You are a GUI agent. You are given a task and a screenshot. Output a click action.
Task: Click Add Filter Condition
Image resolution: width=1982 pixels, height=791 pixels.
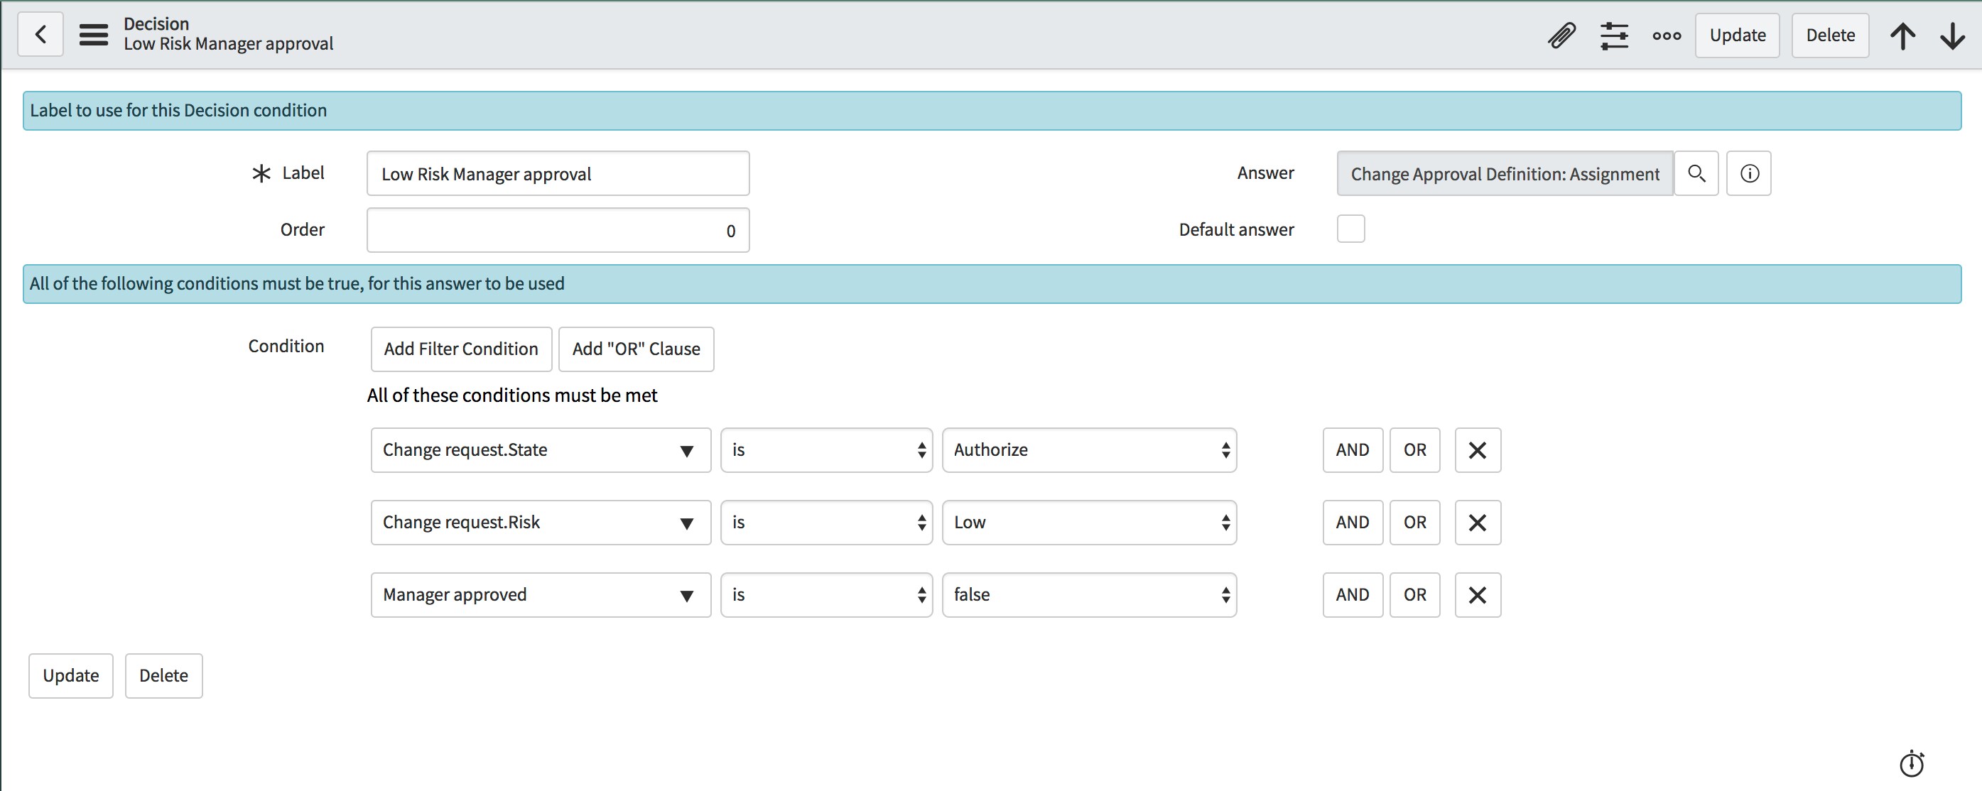pos(460,348)
